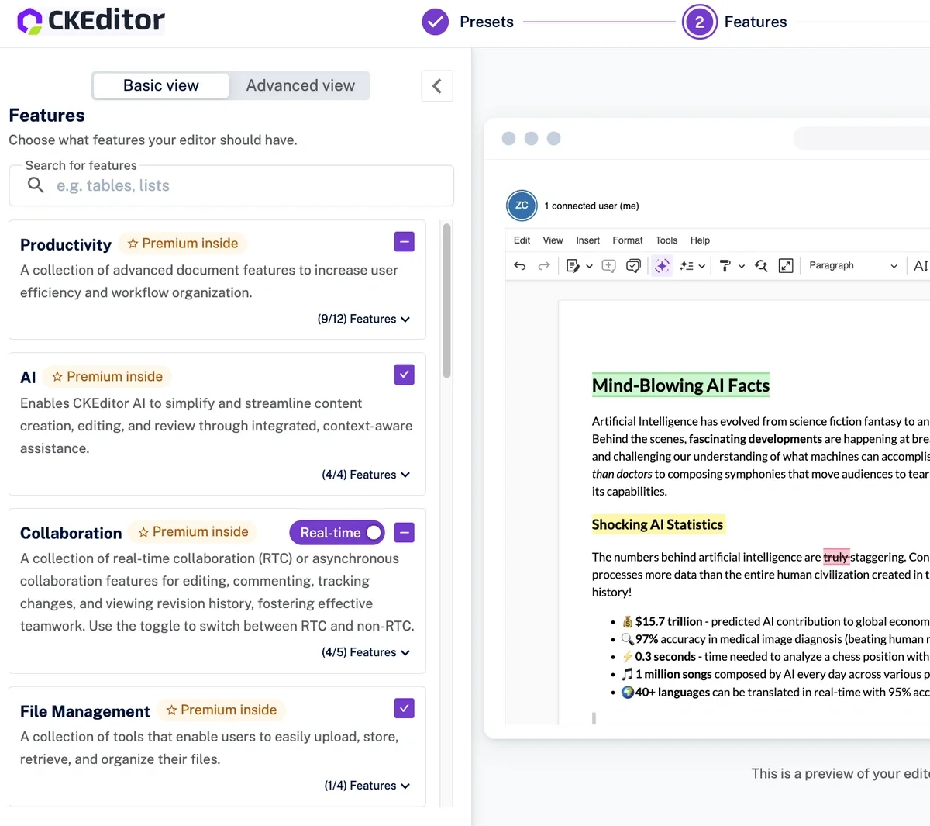Uncheck the AI feature checkbox
930x826 pixels.
coord(405,375)
